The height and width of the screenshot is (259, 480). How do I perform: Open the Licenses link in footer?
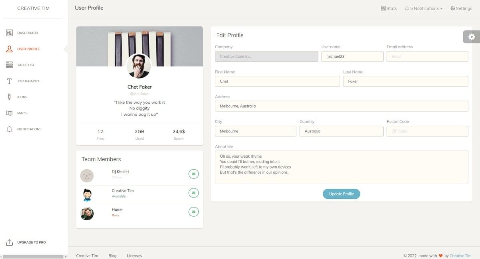pos(134,255)
